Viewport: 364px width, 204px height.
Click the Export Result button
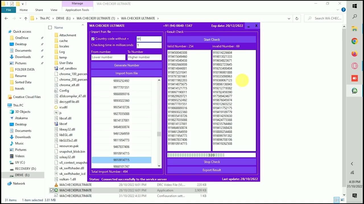(212, 170)
